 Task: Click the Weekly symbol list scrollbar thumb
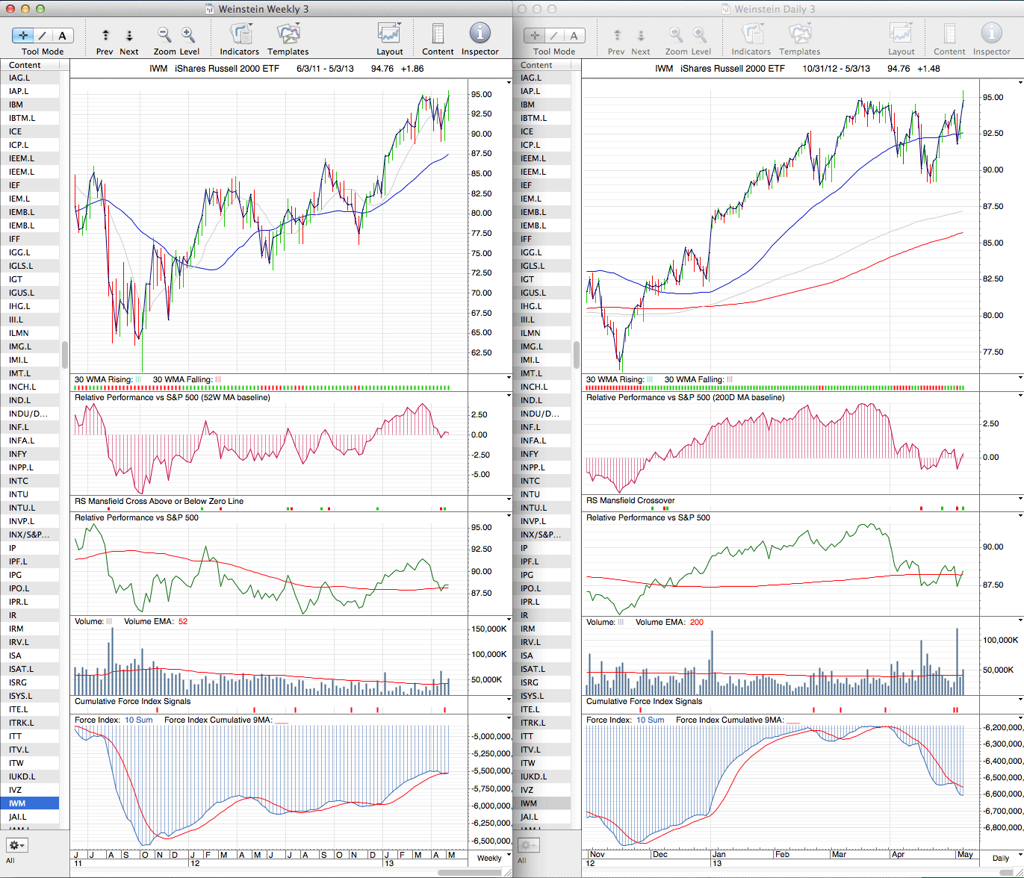65,355
